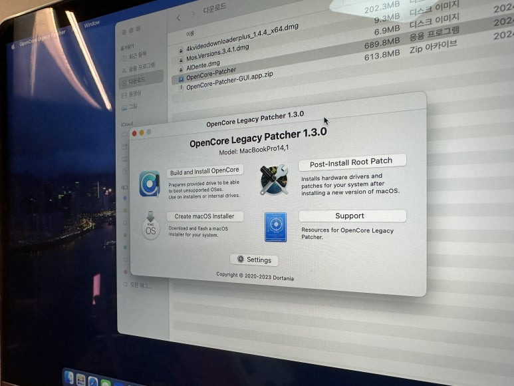
Task: Click the 응용 프로그램 kind cell in file list
Action: 434,33
